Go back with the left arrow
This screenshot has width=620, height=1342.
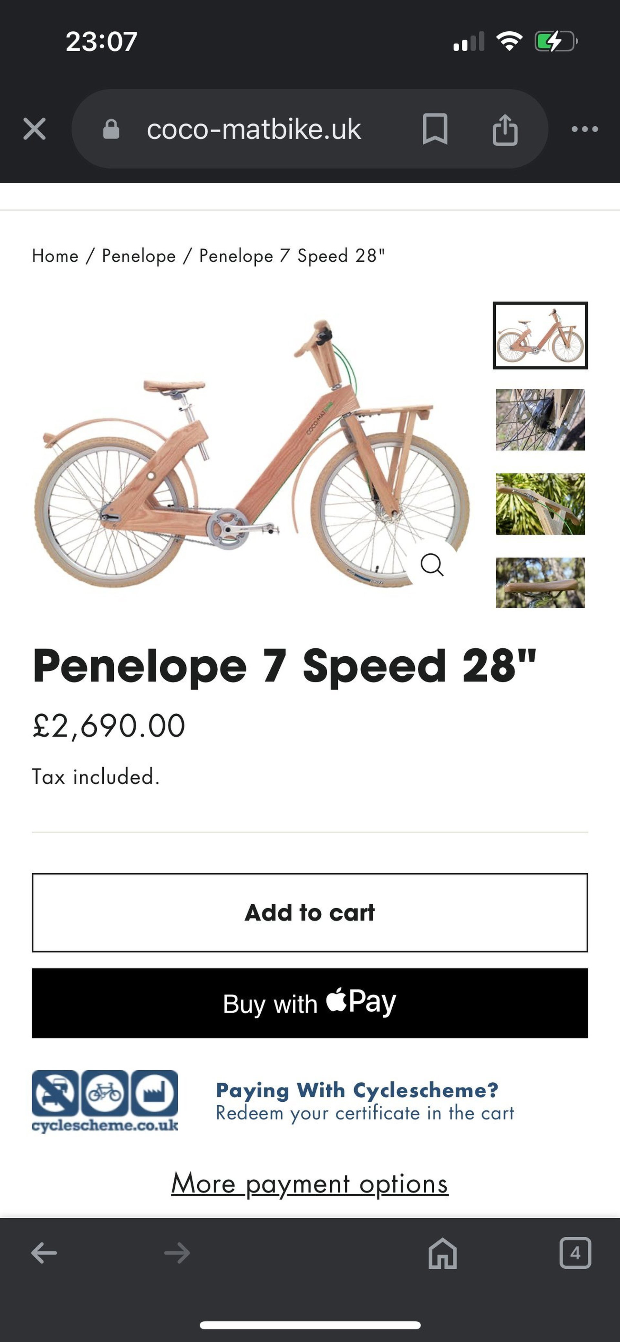pyautogui.click(x=44, y=1253)
